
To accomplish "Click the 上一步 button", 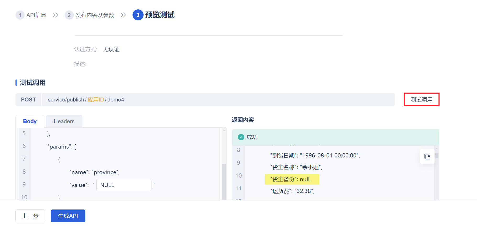I will [x=30, y=216].
